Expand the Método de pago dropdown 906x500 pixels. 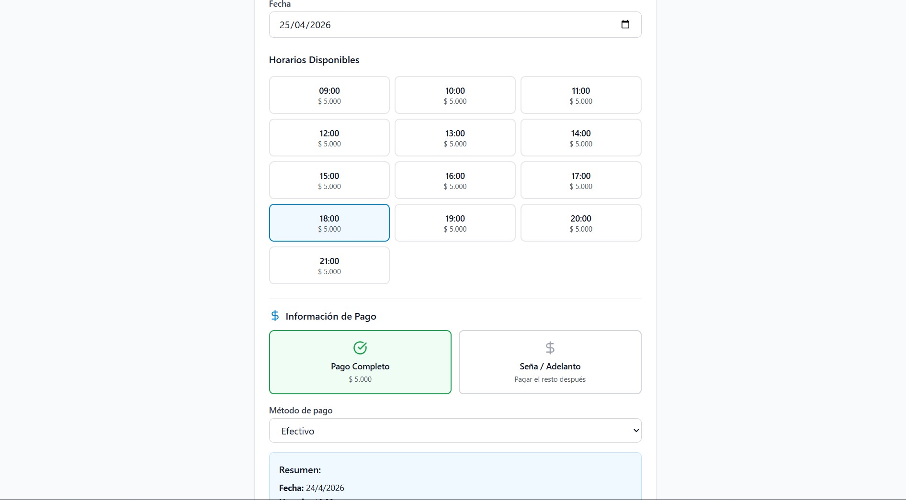pyautogui.click(x=455, y=431)
